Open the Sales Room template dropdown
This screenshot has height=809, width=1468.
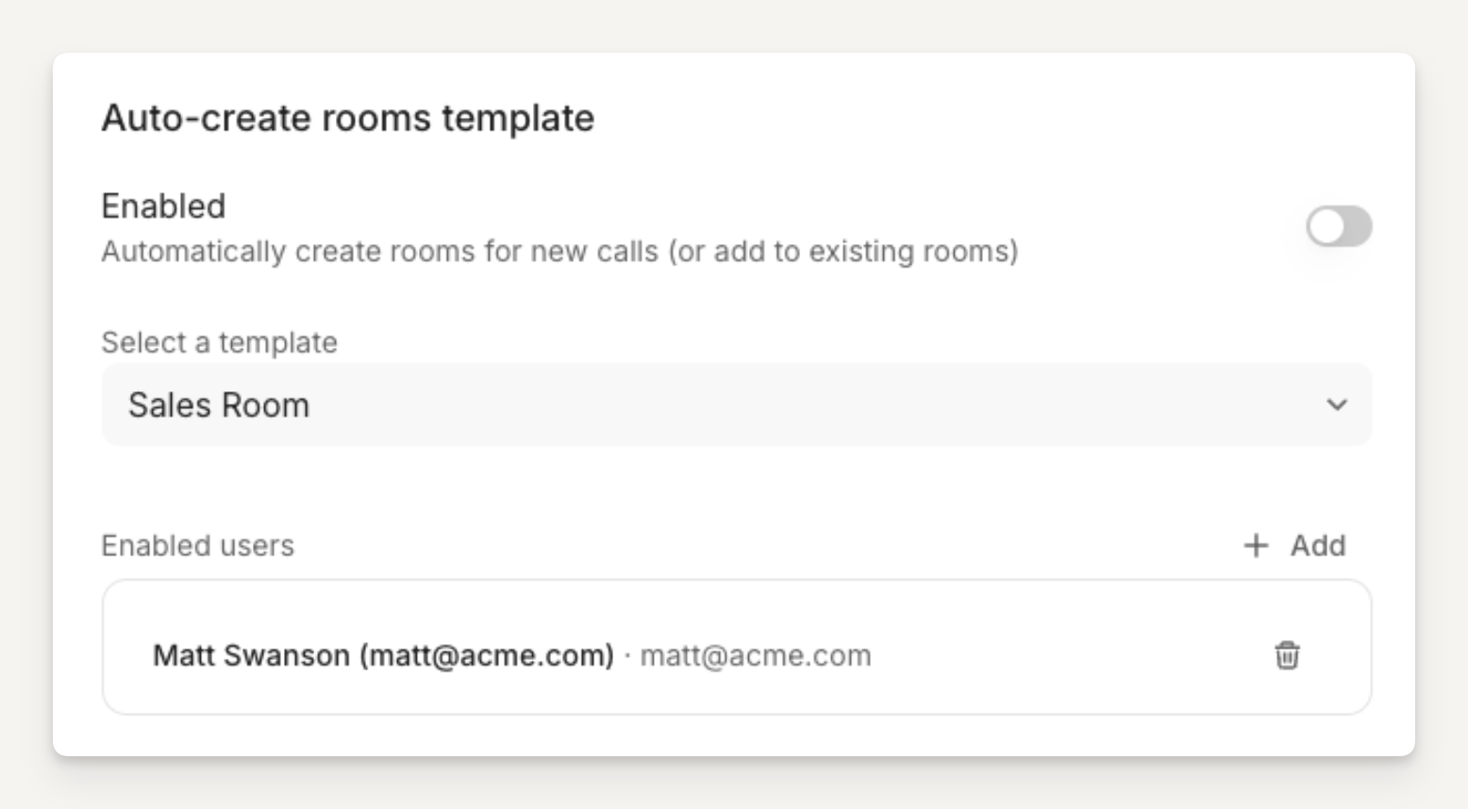[736, 404]
